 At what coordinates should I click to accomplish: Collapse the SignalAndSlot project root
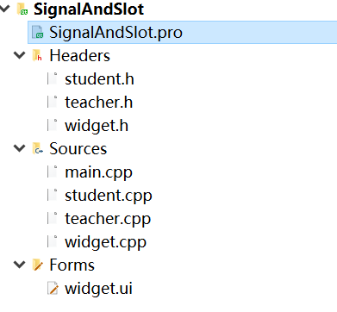coord(4,9)
